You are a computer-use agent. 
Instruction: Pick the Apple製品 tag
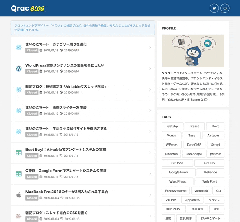pyautogui.click(x=192, y=200)
